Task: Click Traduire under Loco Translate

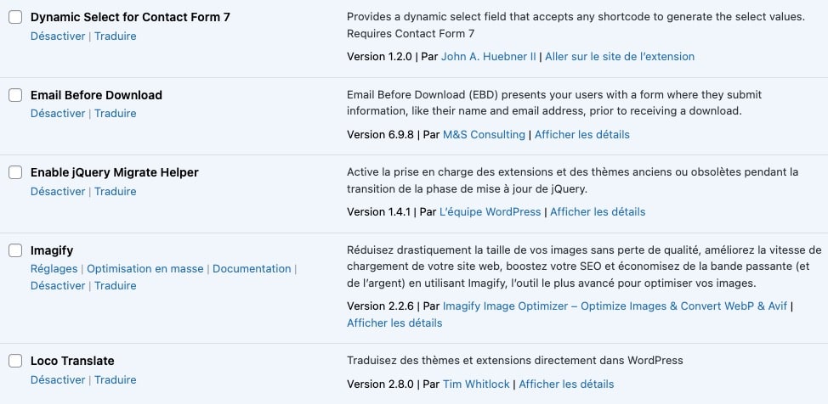Action: click(x=115, y=379)
